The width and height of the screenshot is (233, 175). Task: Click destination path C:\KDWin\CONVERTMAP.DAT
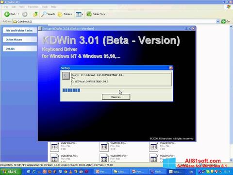click(90, 82)
